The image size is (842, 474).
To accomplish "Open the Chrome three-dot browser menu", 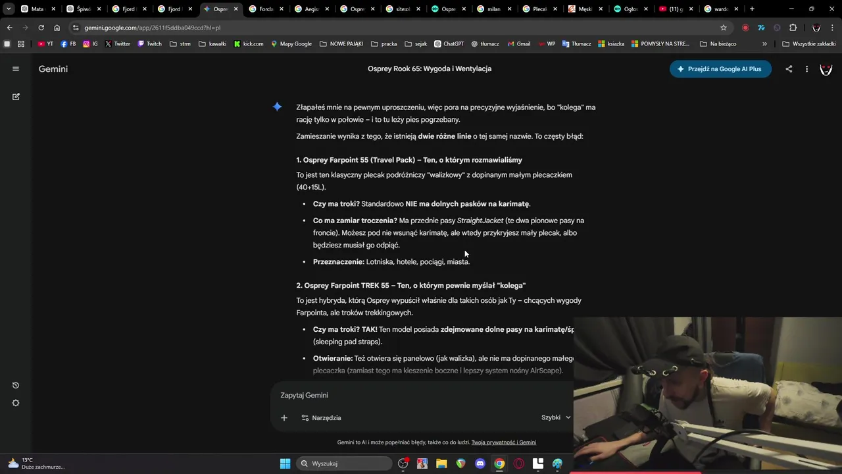I will pyautogui.click(x=833, y=28).
